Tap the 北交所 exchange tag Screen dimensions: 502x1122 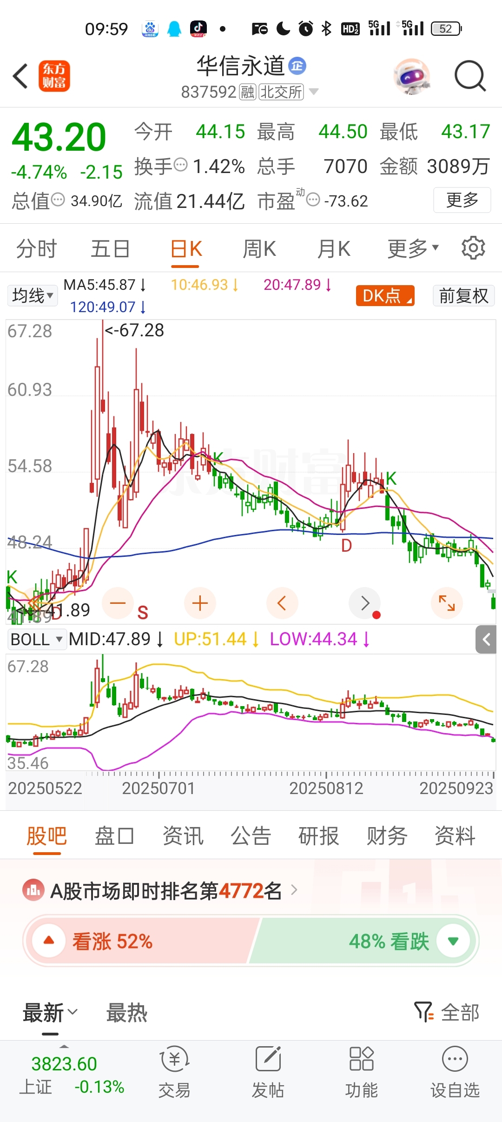point(281,92)
